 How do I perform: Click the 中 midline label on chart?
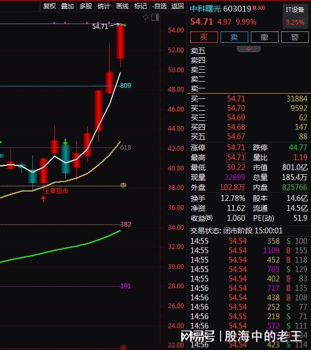click(x=123, y=186)
